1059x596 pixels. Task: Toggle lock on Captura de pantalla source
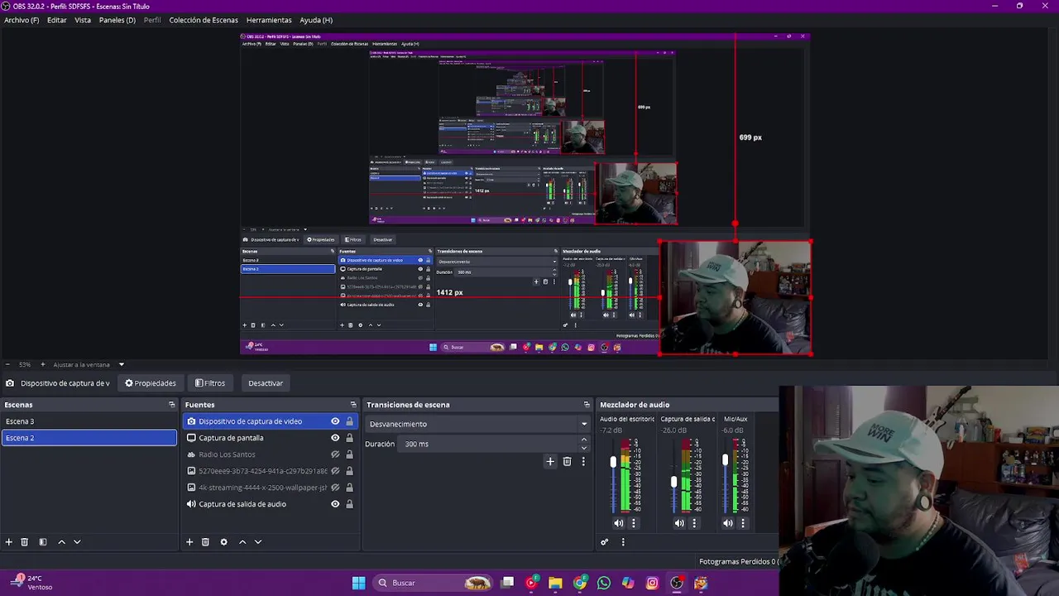349,438
